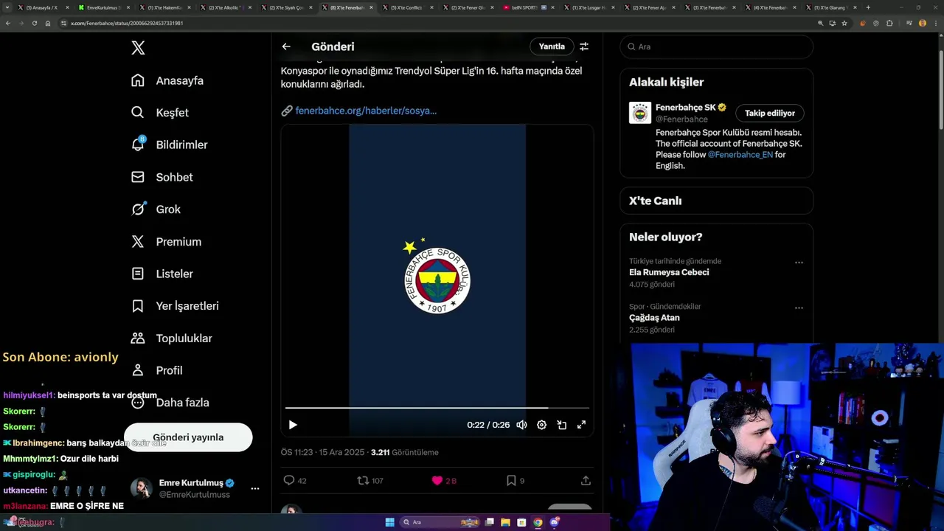The width and height of the screenshot is (944, 531).
Task: Open the fenerbahce.org/haberler link
Action: (x=366, y=111)
